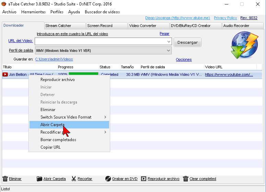
Task: Open the Opciones link
Action: [x=184, y=59]
